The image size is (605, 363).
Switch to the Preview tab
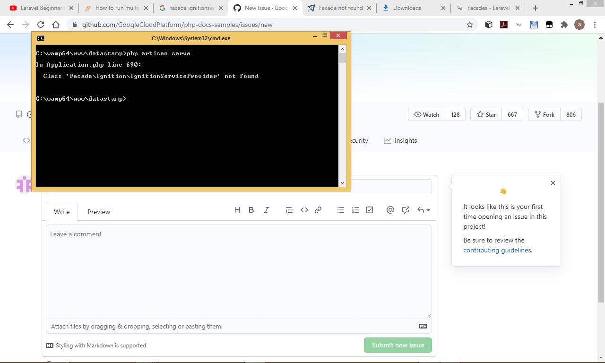pyautogui.click(x=98, y=212)
